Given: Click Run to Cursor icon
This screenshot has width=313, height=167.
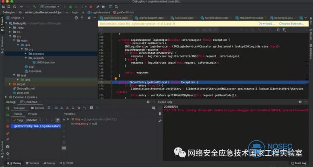Looking at the screenshot, I should point(84,108).
